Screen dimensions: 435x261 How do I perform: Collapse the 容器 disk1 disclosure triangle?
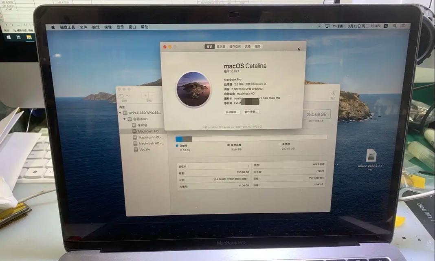point(125,119)
